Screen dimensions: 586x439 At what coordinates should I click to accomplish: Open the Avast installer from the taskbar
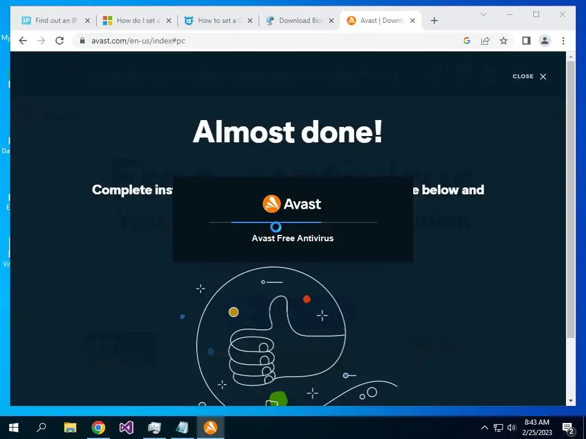pos(211,428)
